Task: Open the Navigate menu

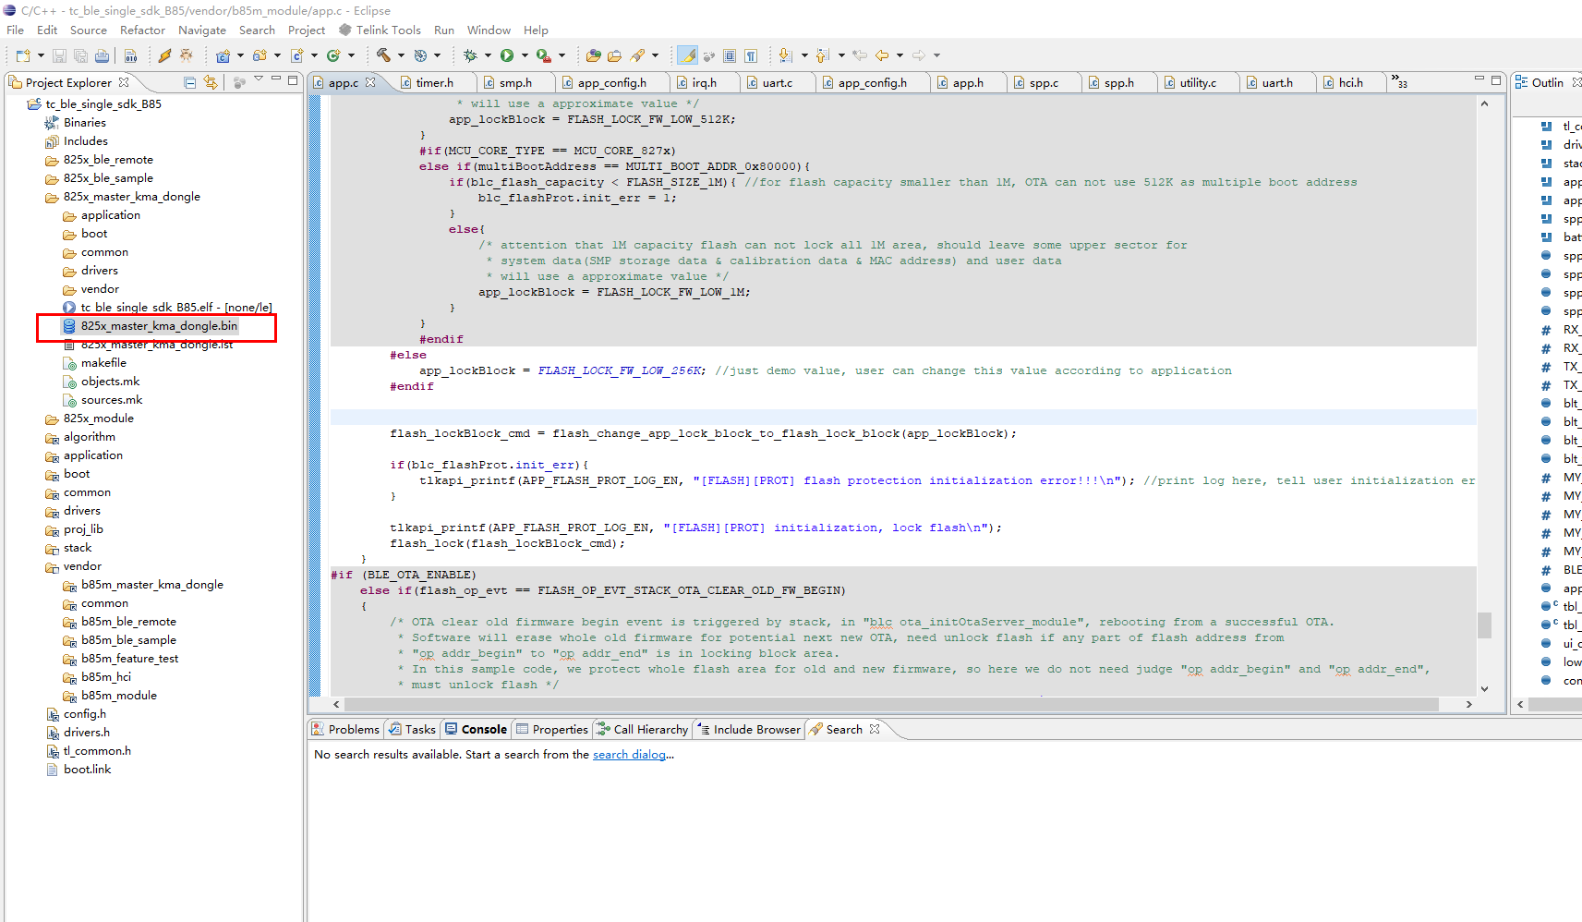Action: [202, 30]
